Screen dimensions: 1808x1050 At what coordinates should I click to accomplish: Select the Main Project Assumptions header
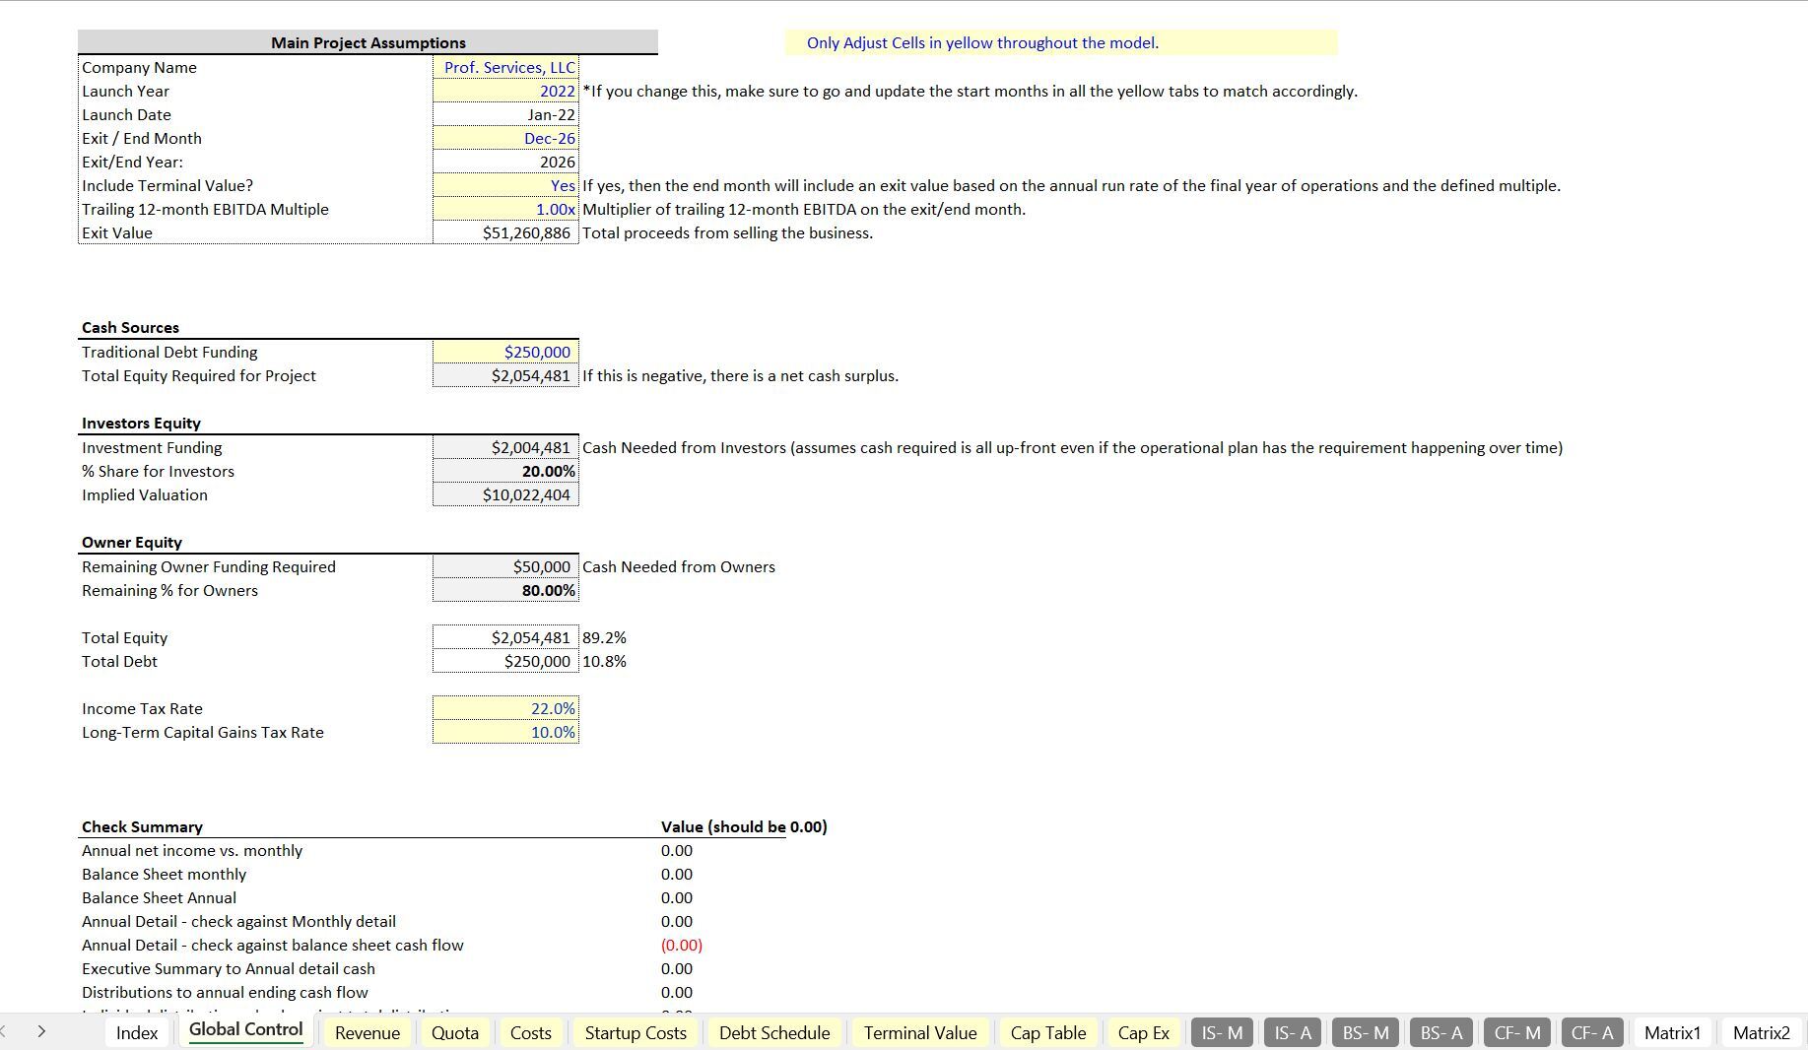(x=368, y=42)
